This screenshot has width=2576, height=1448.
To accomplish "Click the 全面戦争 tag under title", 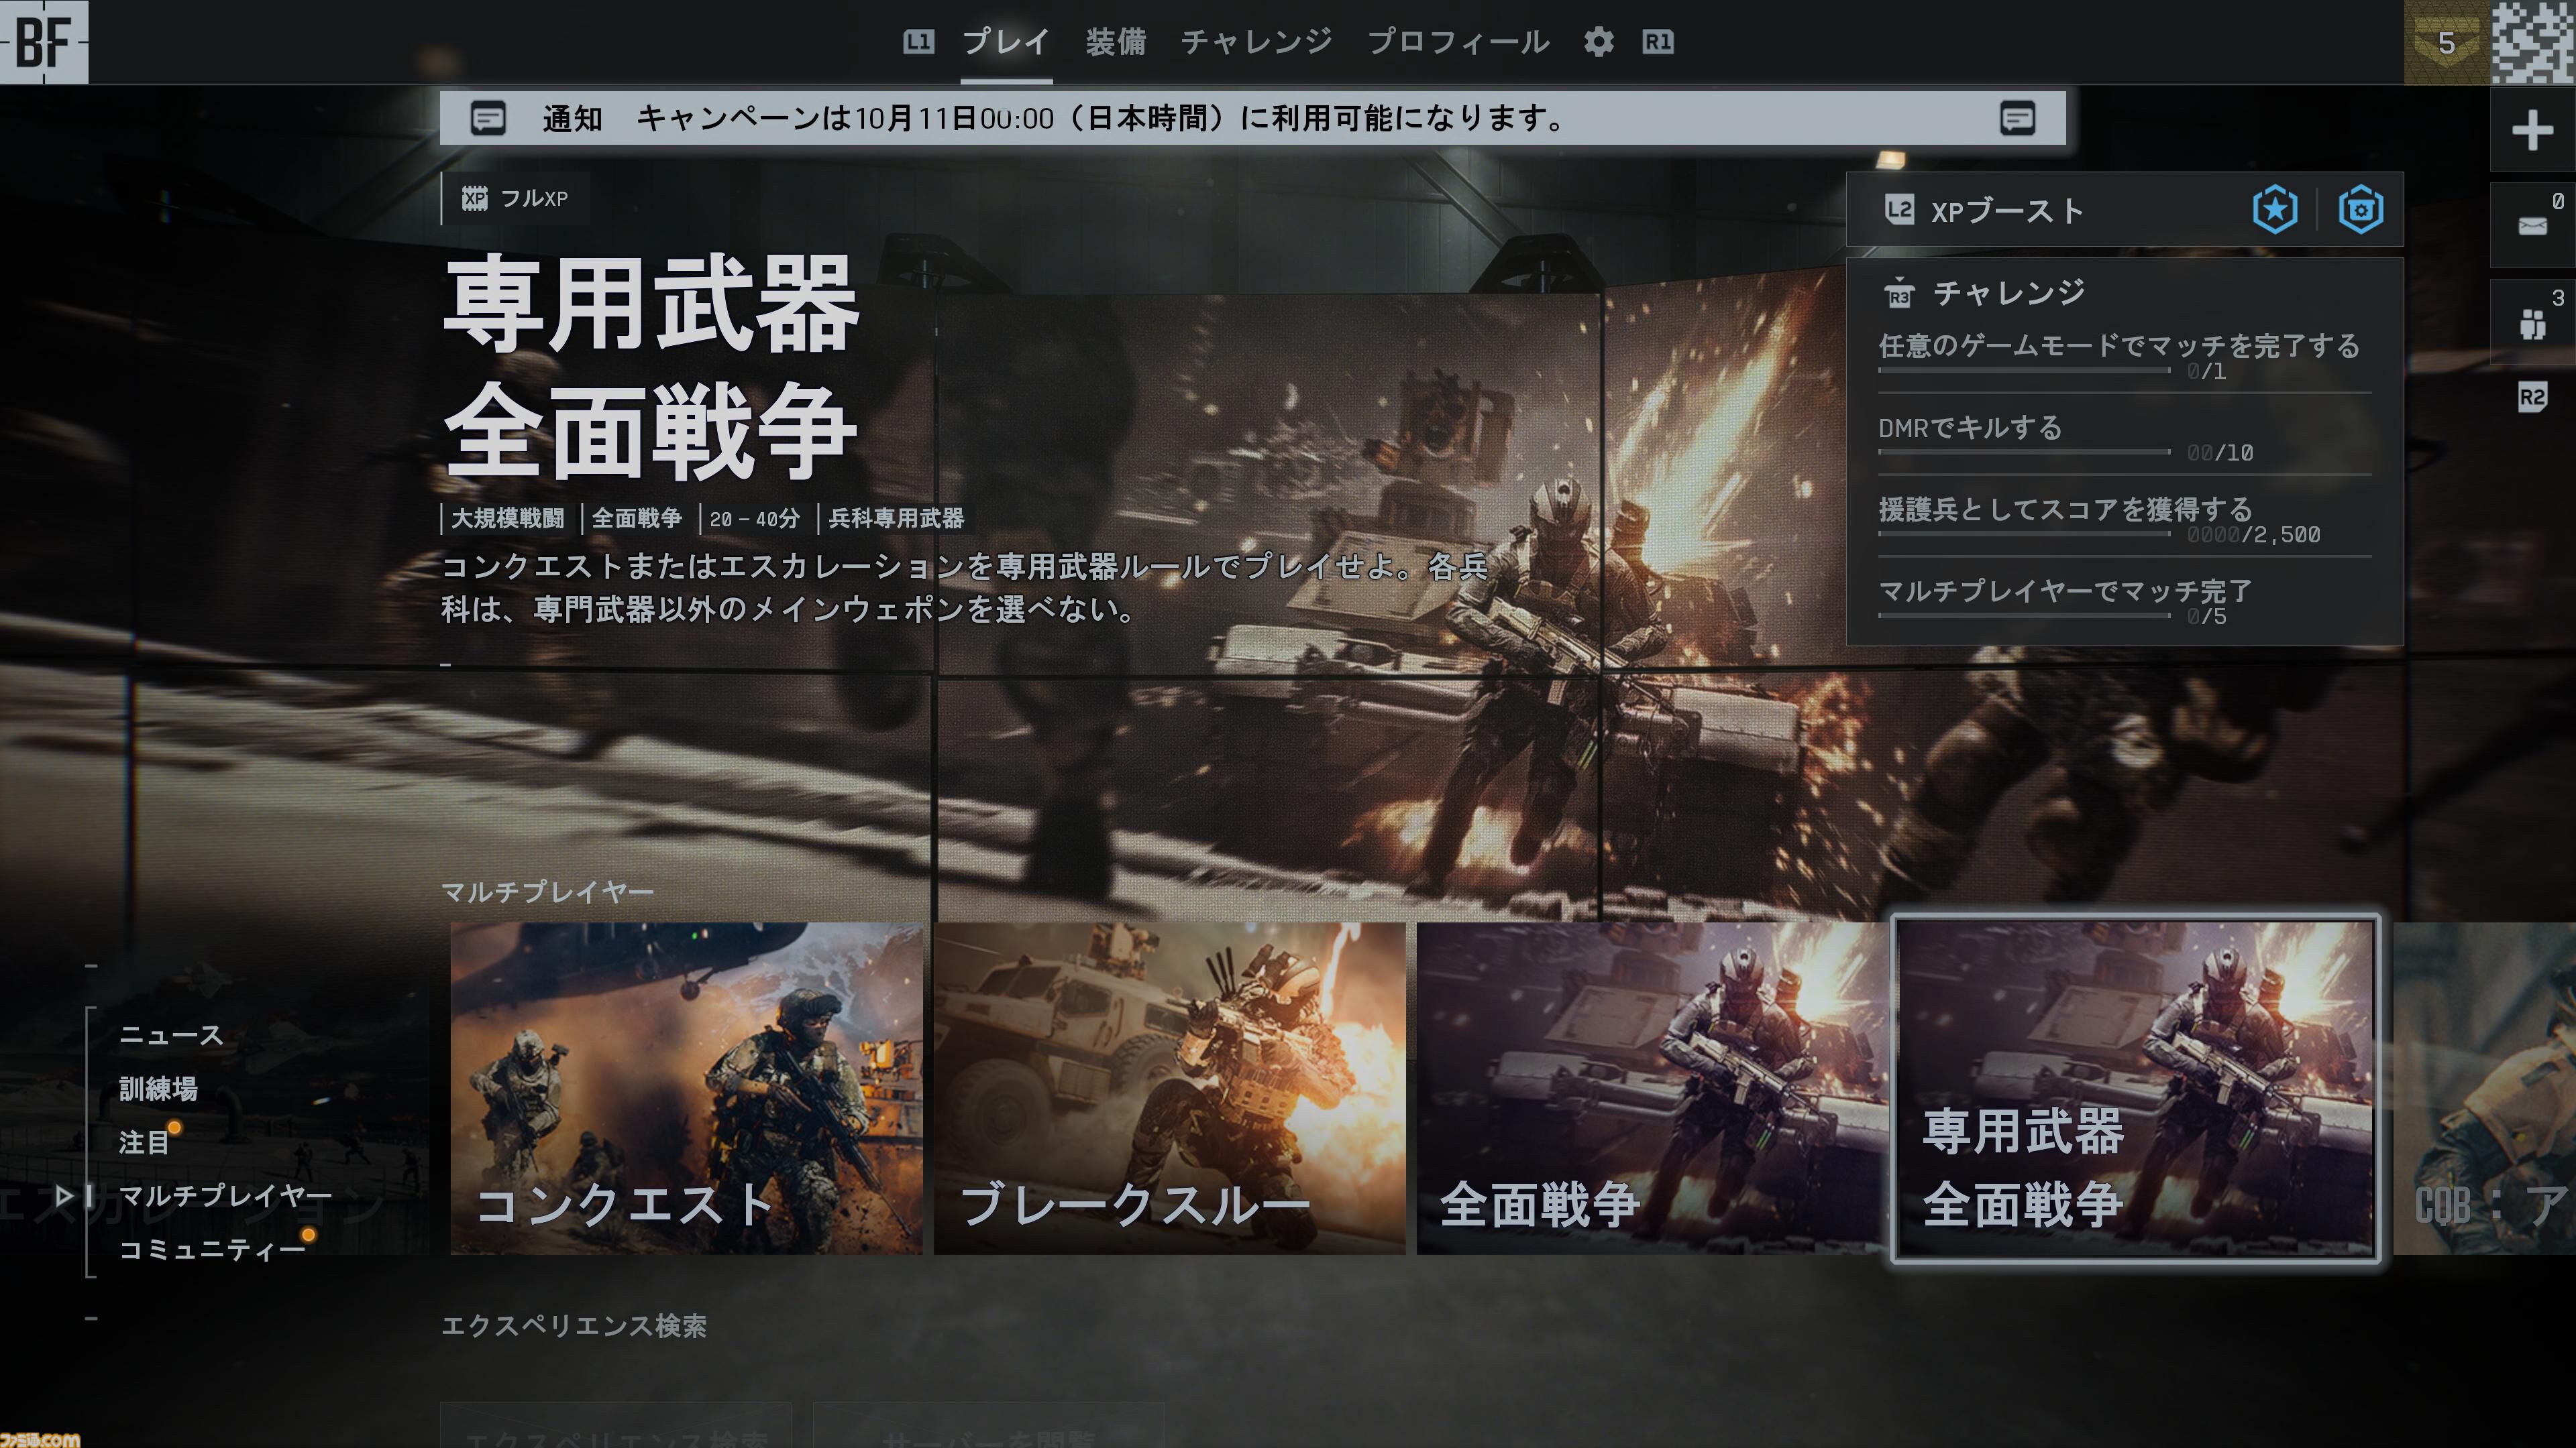I will point(636,519).
